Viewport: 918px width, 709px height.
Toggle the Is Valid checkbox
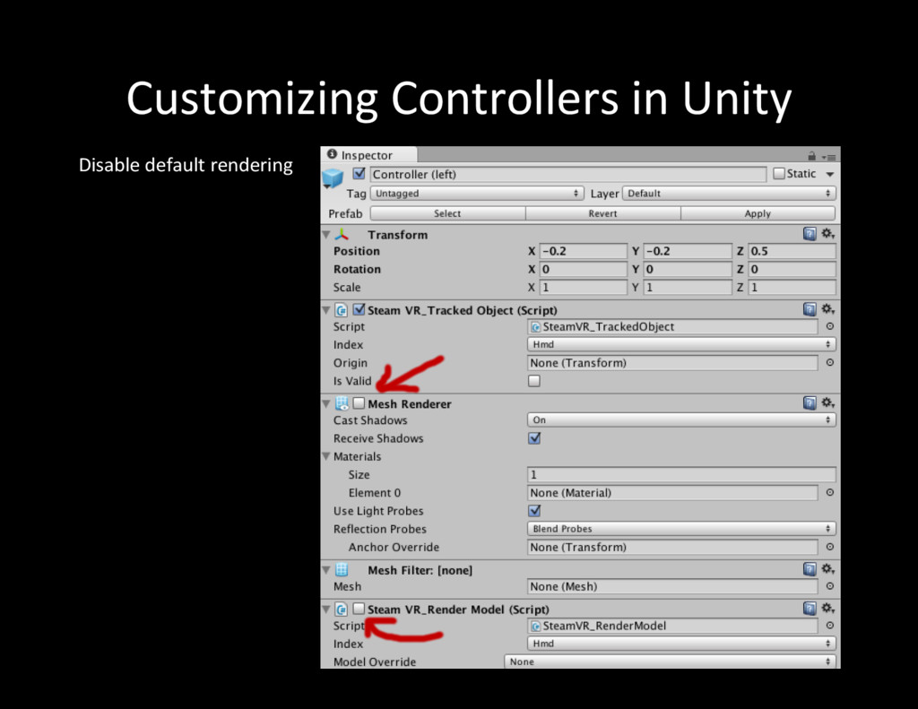[534, 381]
